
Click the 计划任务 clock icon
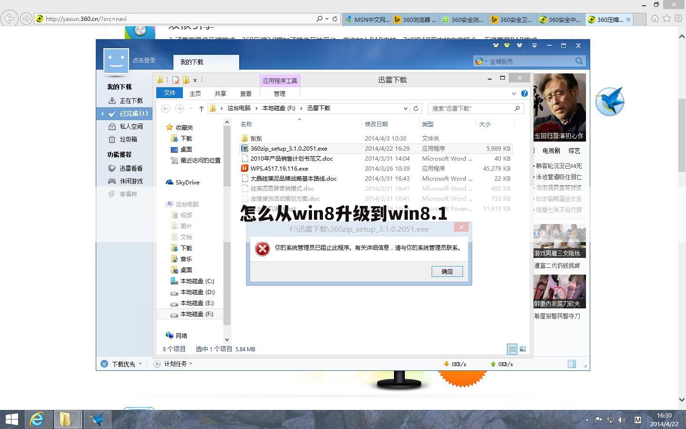pyautogui.click(x=157, y=364)
